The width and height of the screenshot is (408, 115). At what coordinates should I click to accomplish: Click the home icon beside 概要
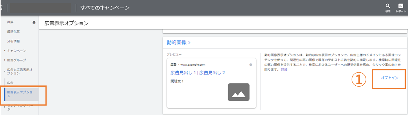tap(34, 22)
